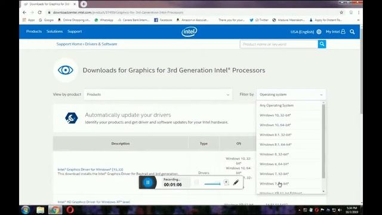
Task: Click the webcam icon in recorder bar
Action: 226,182
